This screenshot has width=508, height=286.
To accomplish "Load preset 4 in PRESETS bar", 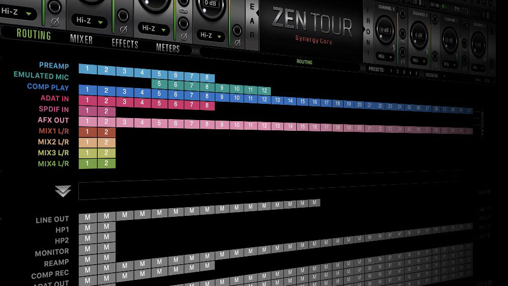I will tap(410, 73).
